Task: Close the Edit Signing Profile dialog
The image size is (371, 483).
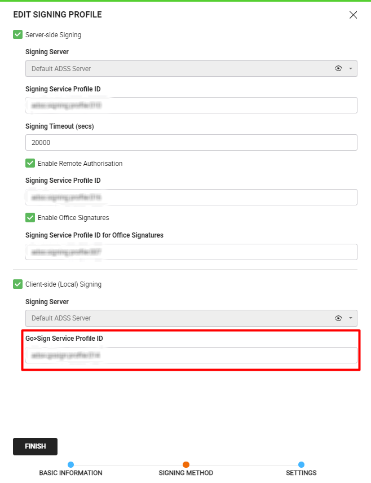Action: click(x=353, y=15)
